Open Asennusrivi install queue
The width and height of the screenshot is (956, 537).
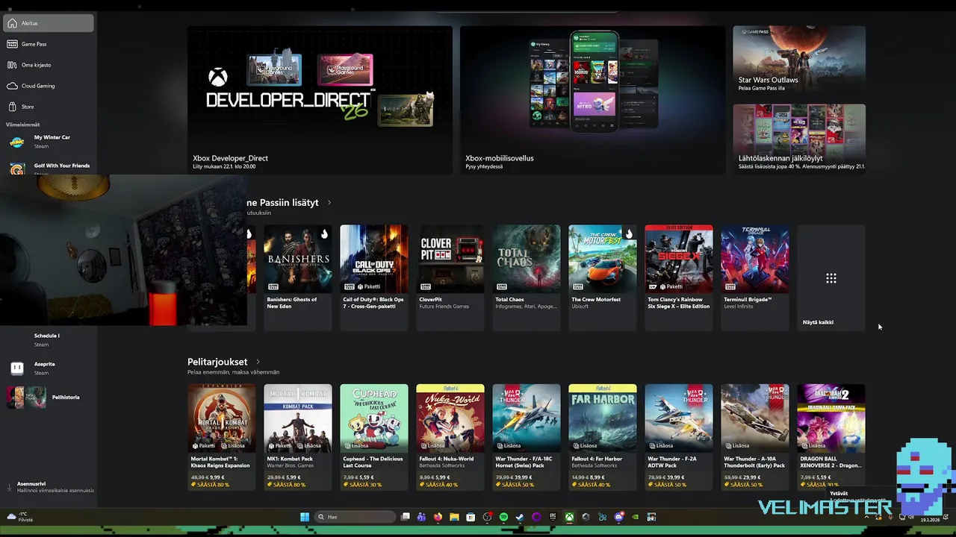(x=49, y=487)
